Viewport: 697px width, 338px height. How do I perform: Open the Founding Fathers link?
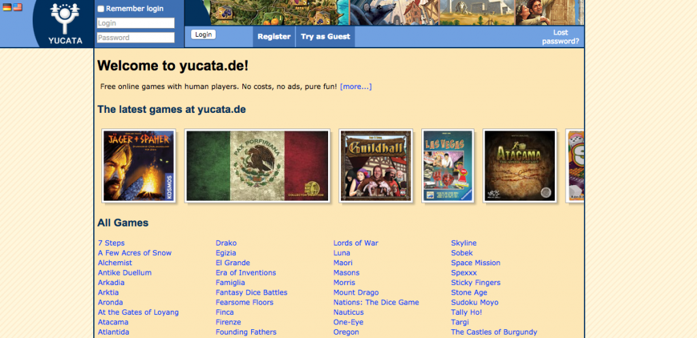246,333
